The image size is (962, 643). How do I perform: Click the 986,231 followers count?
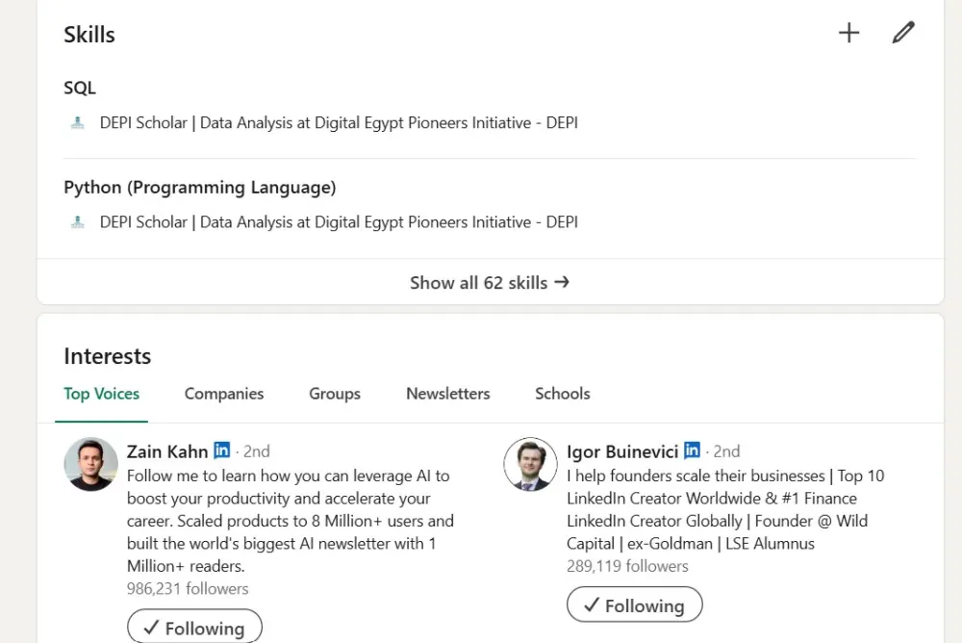(x=188, y=588)
